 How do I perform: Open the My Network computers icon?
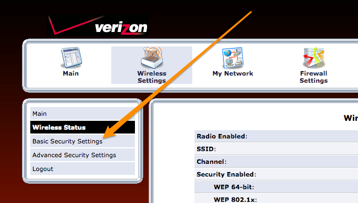(x=232, y=58)
